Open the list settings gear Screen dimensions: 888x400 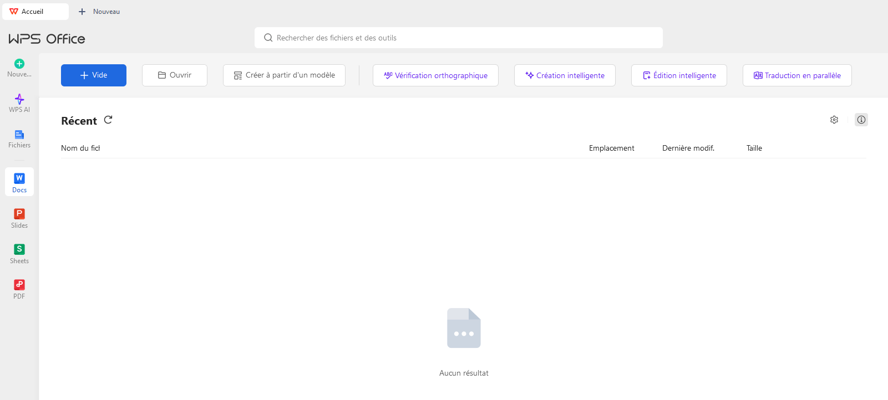click(834, 120)
